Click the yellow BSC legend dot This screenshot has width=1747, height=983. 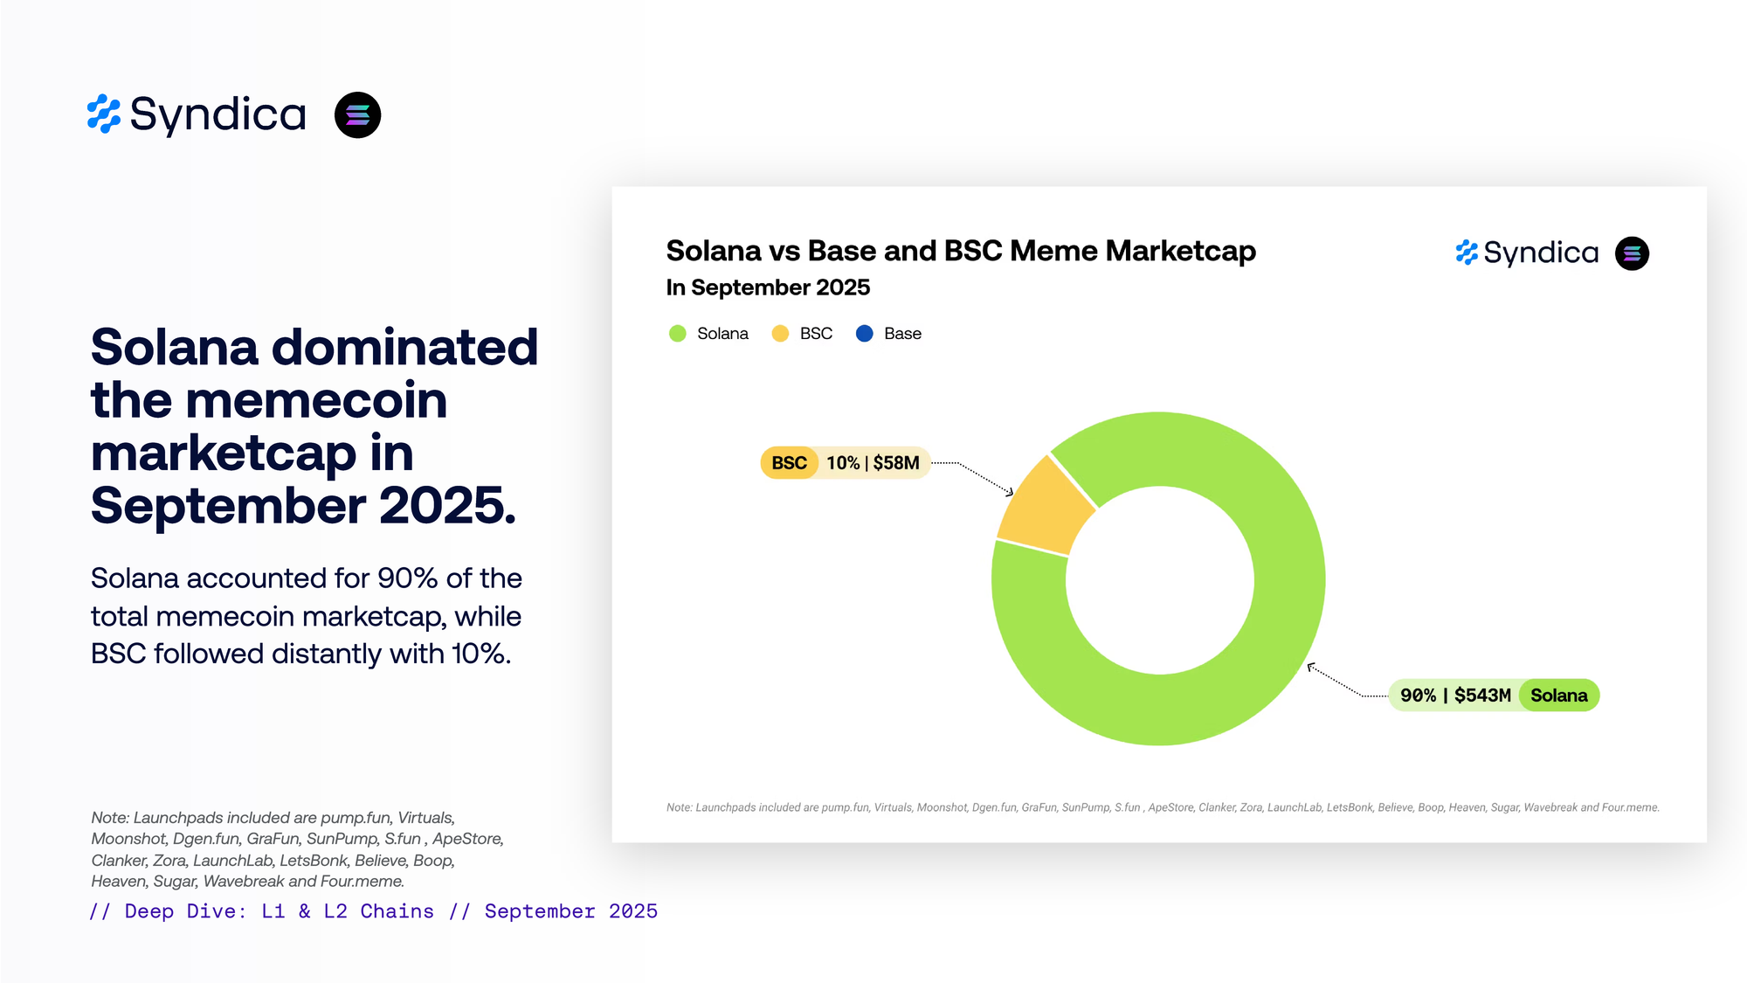click(780, 334)
